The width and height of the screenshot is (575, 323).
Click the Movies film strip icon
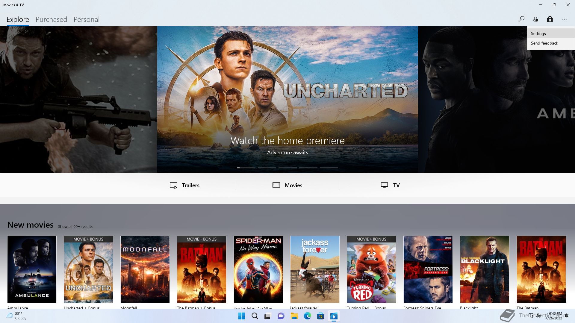coord(276,185)
